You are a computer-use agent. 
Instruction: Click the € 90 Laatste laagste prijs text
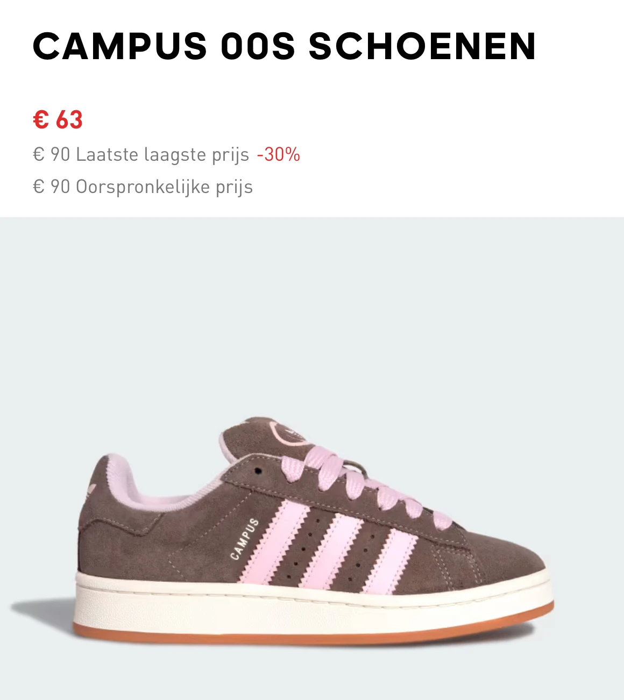pos(141,155)
